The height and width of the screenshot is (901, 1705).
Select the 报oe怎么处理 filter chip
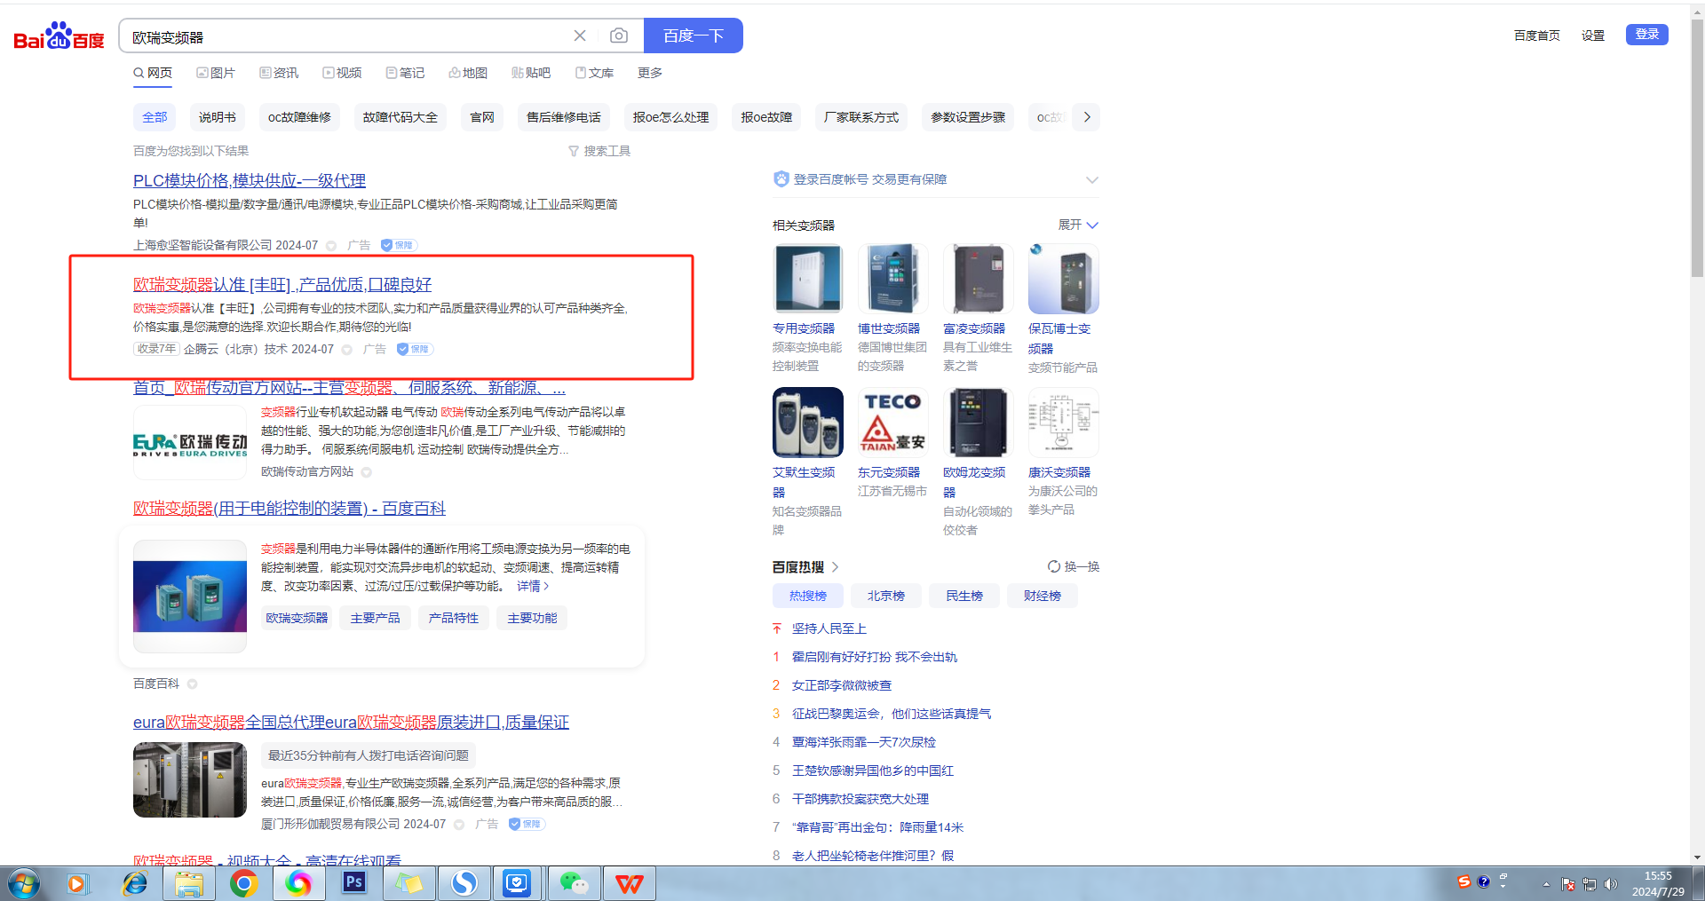click(671, 117)
